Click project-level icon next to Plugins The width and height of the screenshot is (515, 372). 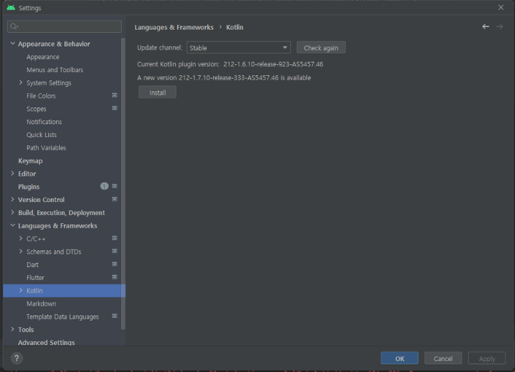(115, 186)
